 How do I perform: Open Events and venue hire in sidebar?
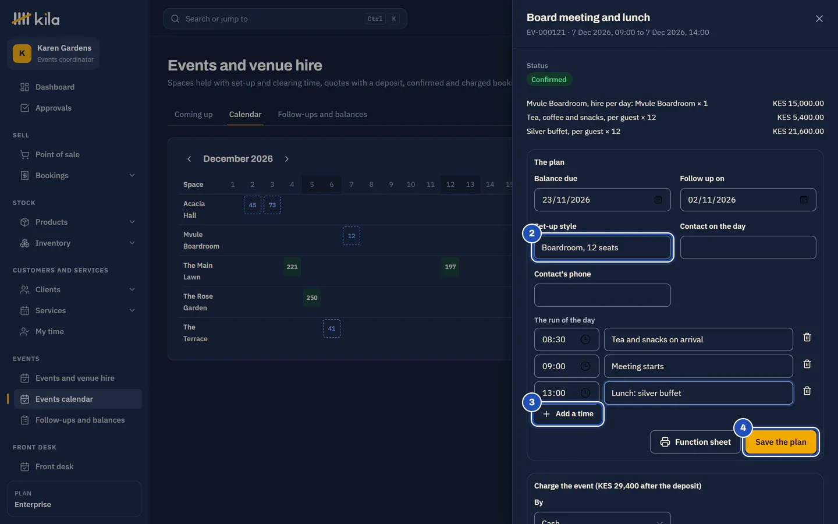click(x=77, y=378)
